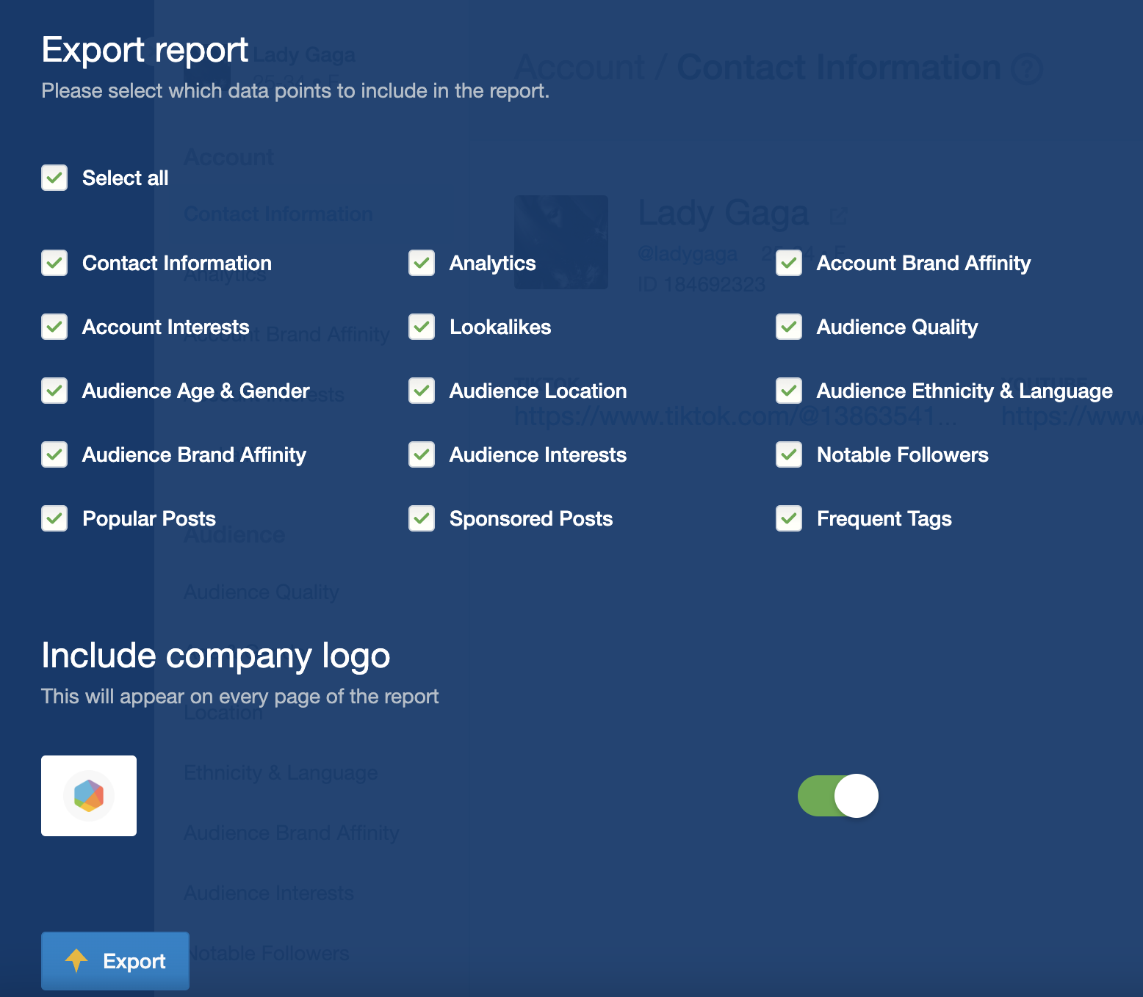The width and height of the screenshot is (1143, 997).
Task: Click the Lookalikes label text
Action: [x=500, y=327]
